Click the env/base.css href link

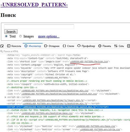(96, 126)
